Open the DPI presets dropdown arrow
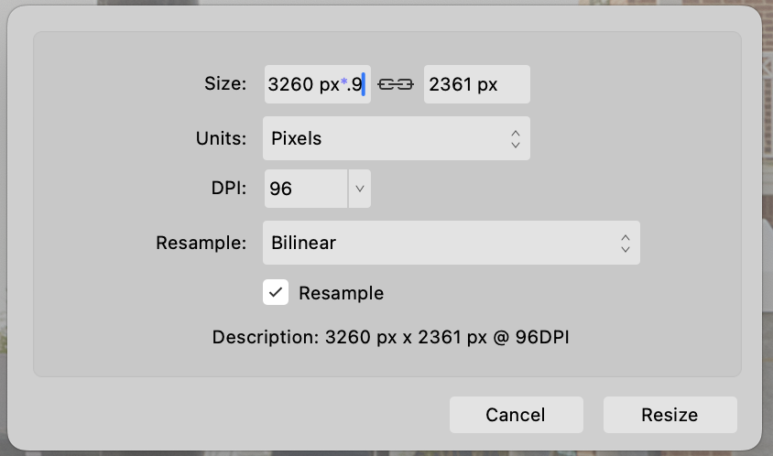 click(x=360, y=189)
